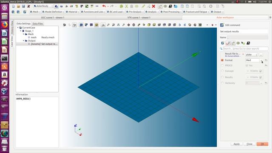Click the yellow cube front view icon
This screenshot has width=272, height=153.
149,25
